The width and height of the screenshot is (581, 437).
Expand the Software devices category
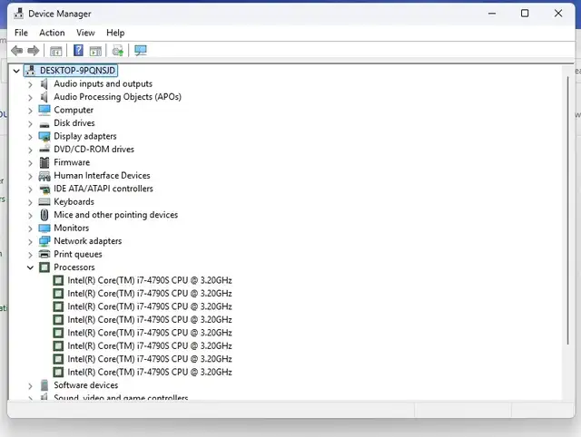click(30, 386)
